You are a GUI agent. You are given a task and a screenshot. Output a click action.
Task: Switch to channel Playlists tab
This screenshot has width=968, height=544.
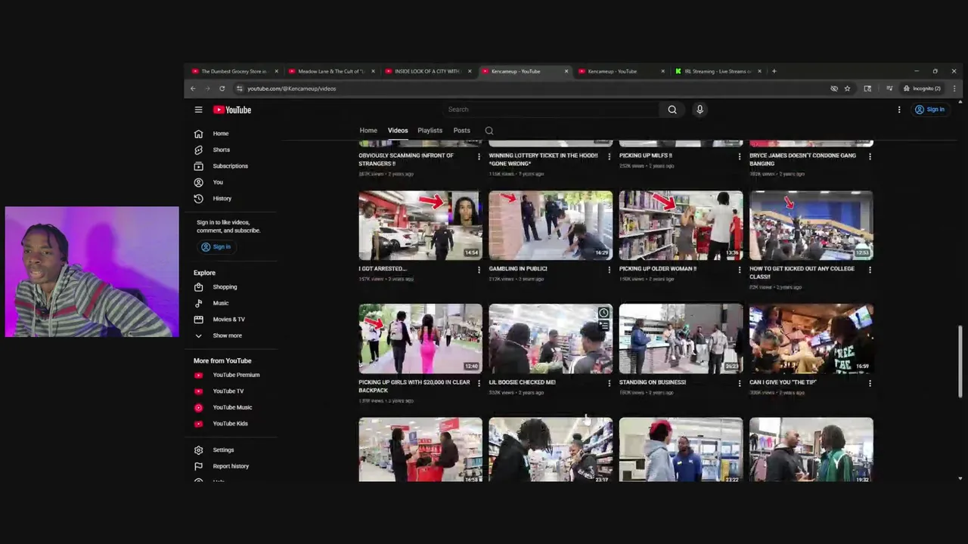(x=430, y=131)
